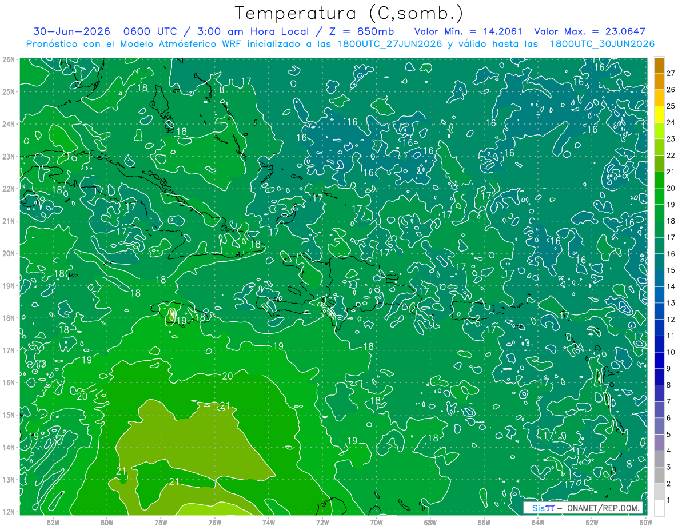The image size is (686, 530).
Task: Click 'Valor Min. = 14.2061' readout
Action: [468, 31]
